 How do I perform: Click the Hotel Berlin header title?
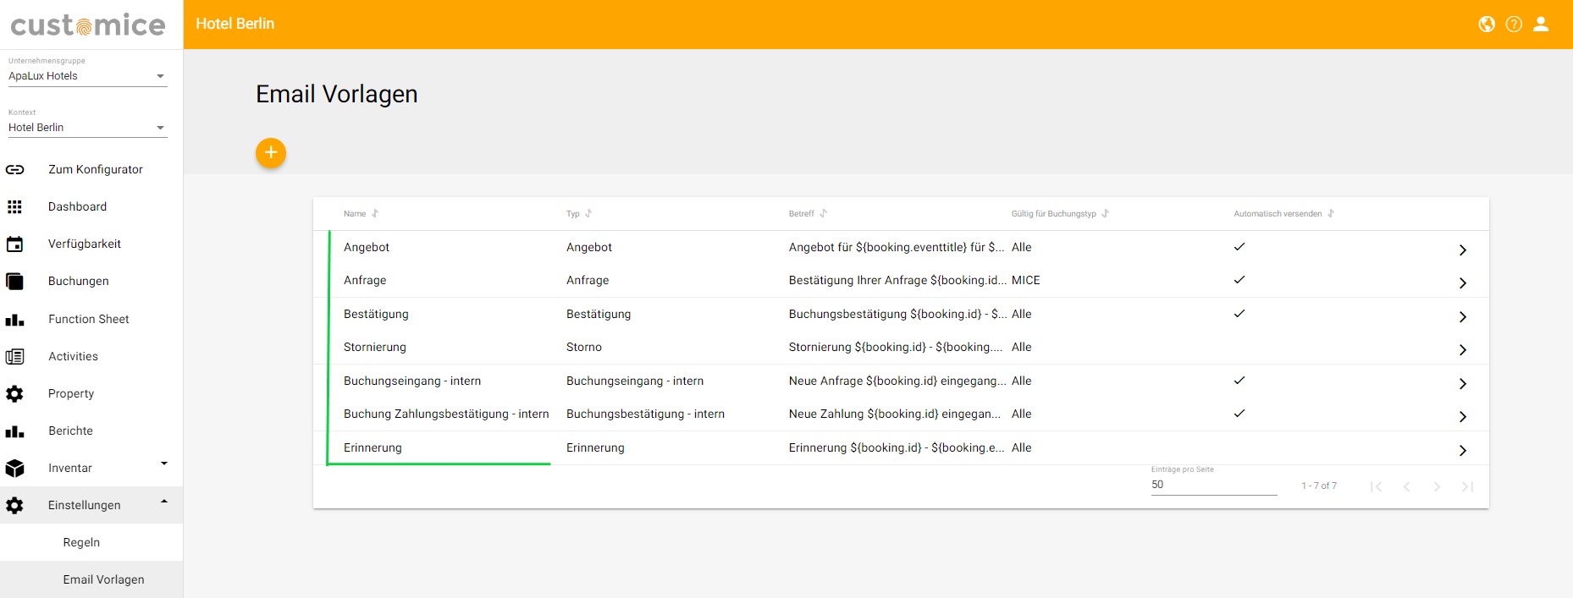(x=235, y=24)
